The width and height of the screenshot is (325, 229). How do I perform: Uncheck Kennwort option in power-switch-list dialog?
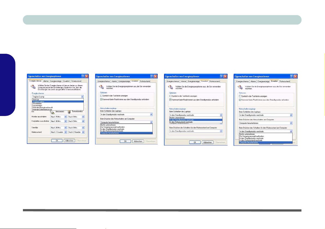click(101, 99)
